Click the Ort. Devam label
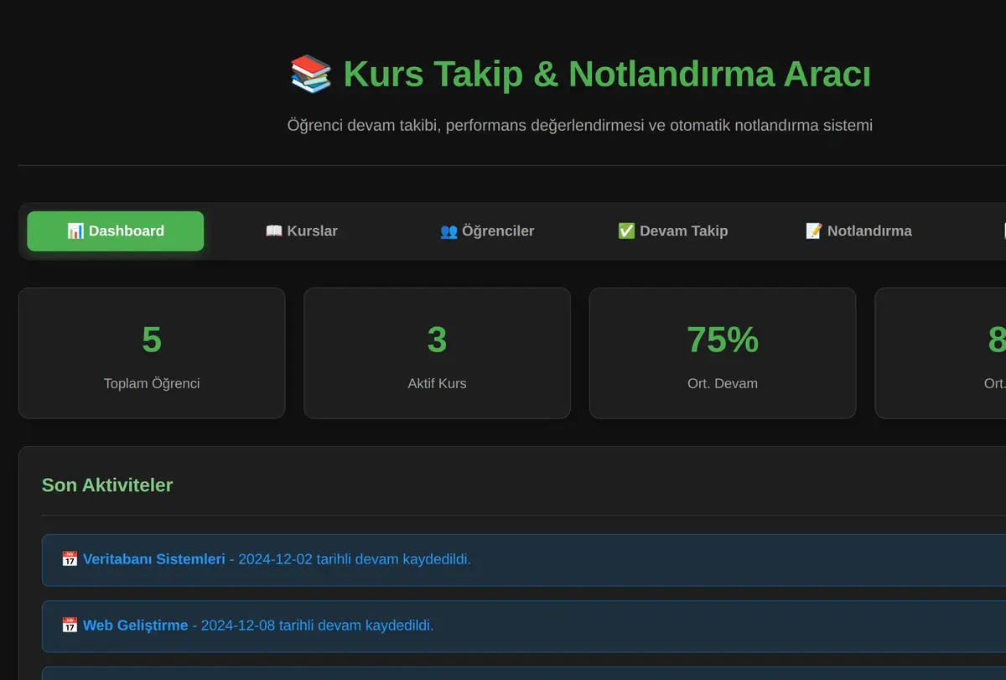 pyautogui.click(x=723, y=383)
